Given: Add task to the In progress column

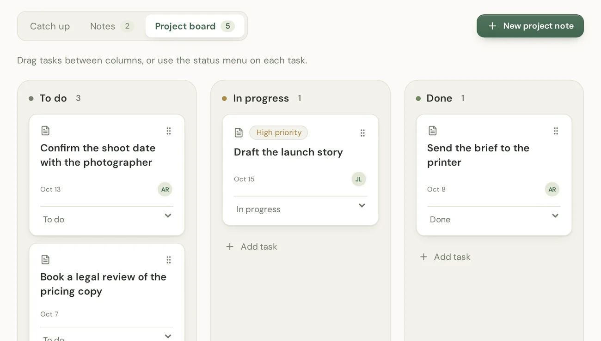Looking at the screenshot, I should point(251,246).
